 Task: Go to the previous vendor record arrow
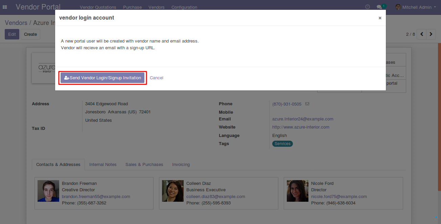click(422, 34)
